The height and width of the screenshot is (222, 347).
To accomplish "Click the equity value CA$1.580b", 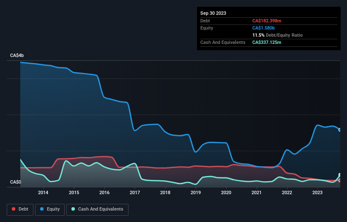I will (x=263, y=28).
